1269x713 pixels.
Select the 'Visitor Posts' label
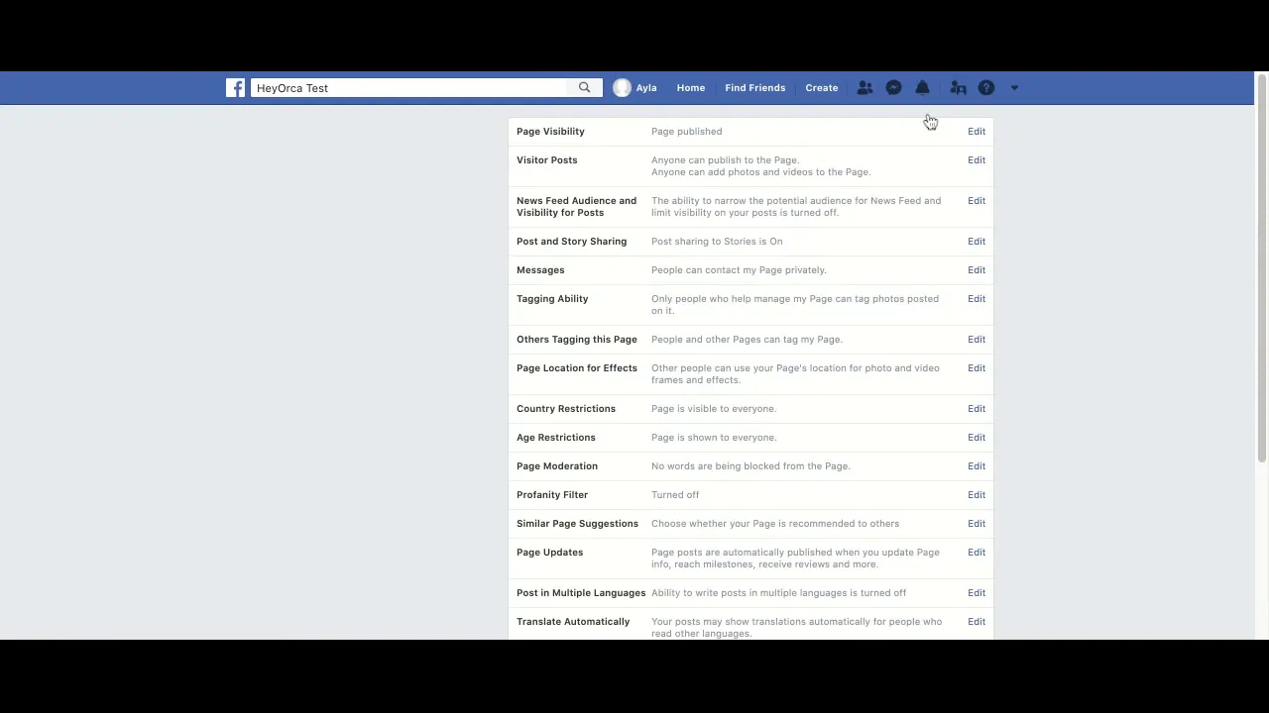click(546, 160)
